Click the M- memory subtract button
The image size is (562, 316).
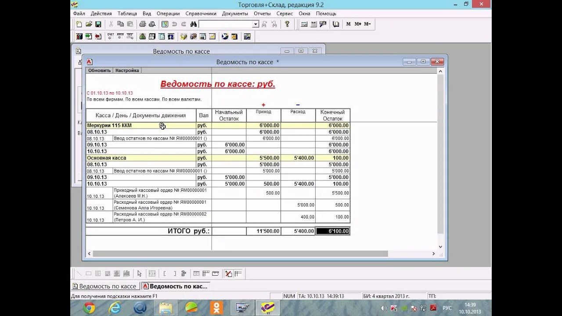click(367, 24)
